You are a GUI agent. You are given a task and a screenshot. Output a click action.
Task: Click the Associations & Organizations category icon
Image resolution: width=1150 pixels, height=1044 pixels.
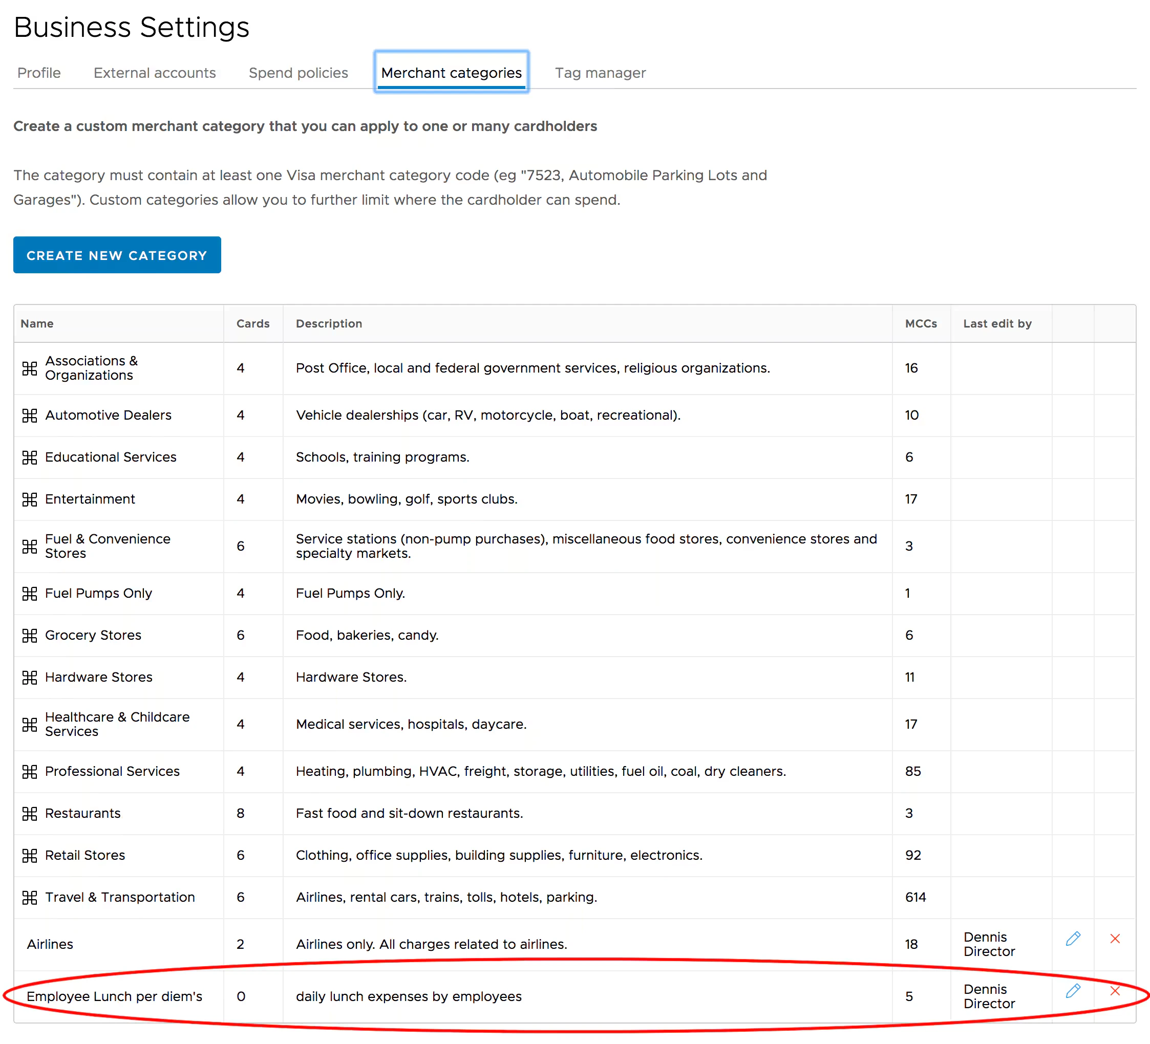coord(30,368)
